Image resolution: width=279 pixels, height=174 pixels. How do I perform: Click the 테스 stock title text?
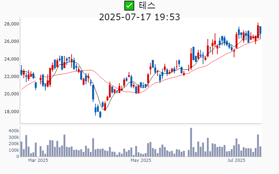click(147, 6)
